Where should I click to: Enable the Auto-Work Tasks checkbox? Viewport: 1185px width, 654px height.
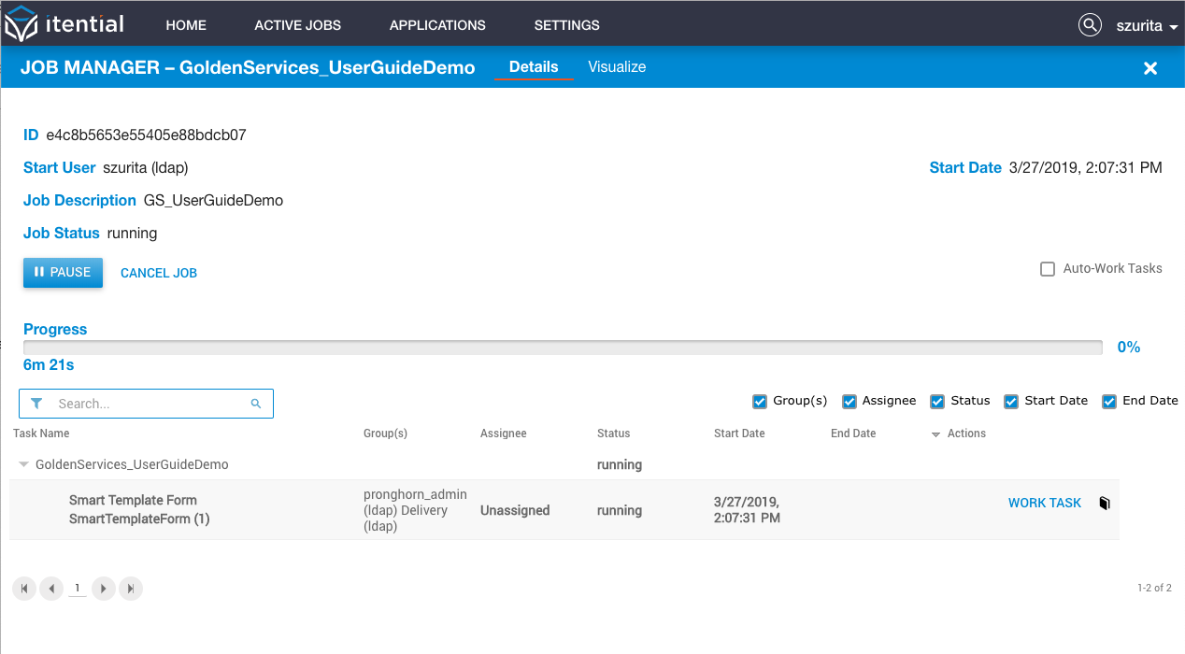tap(1048, 269)
